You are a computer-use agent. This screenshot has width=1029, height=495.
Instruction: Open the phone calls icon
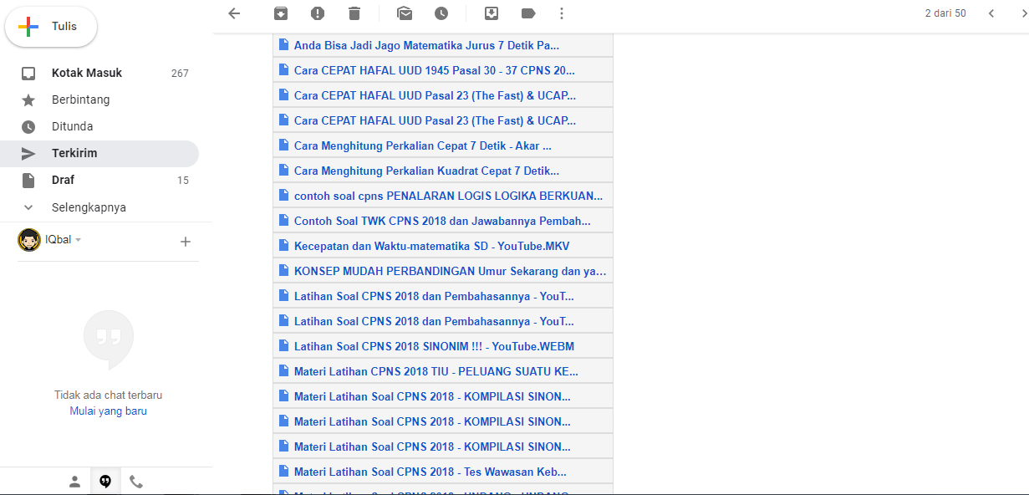coord(136,482)
